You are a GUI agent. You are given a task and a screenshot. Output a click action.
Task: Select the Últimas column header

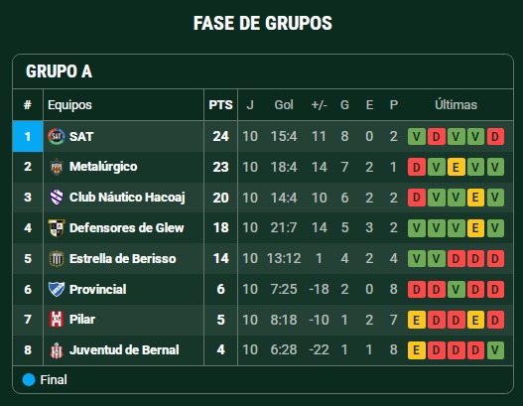tap(456, 105)
